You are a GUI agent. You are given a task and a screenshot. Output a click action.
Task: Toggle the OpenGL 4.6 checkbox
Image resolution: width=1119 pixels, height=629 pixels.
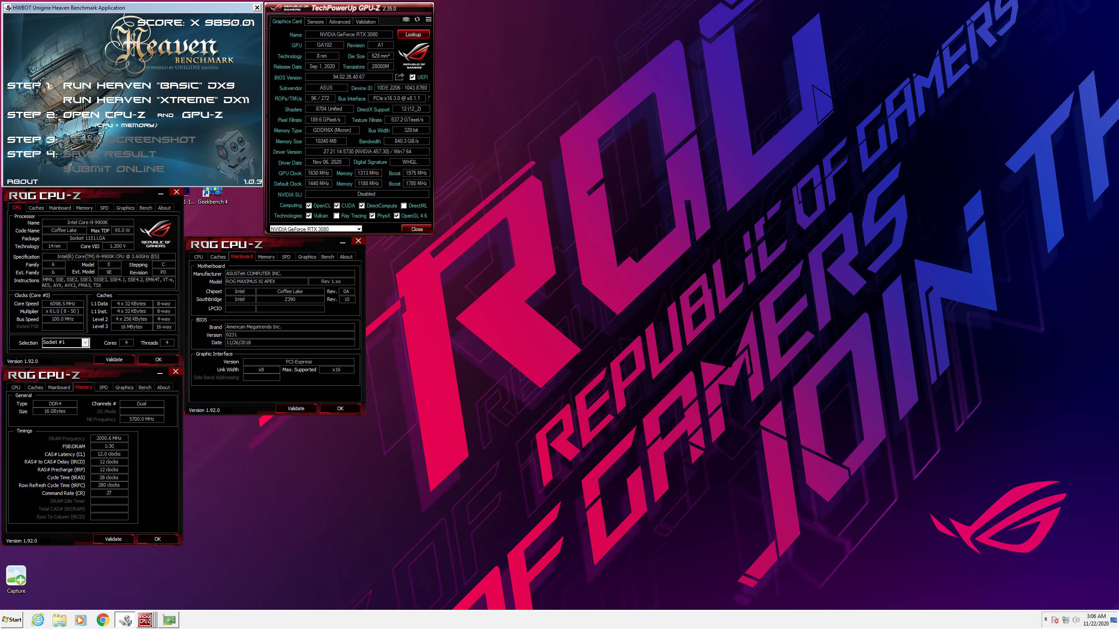(x=397, y=216)
